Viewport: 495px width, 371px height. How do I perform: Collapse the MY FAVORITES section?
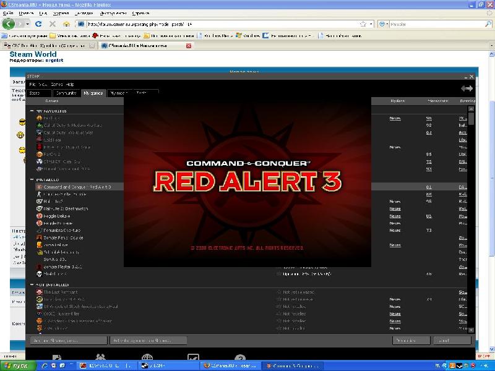point(32,111)
